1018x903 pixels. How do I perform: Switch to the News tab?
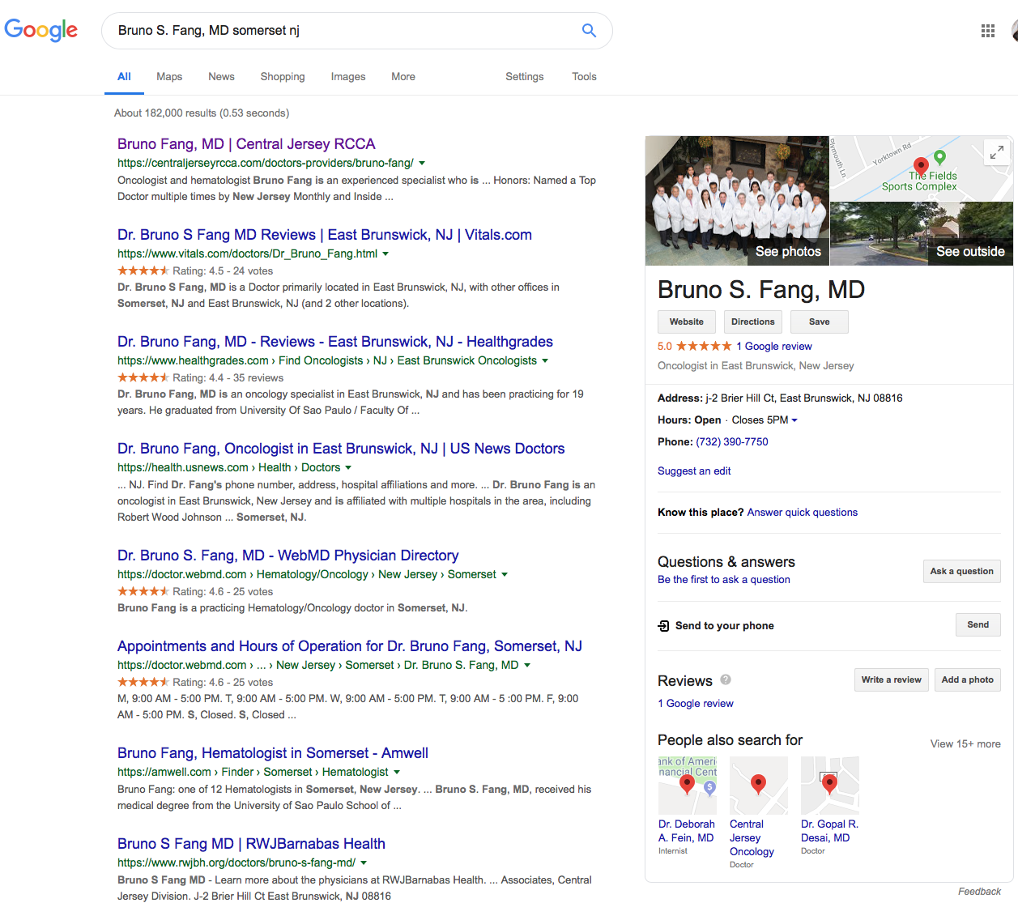coord(221,76)
